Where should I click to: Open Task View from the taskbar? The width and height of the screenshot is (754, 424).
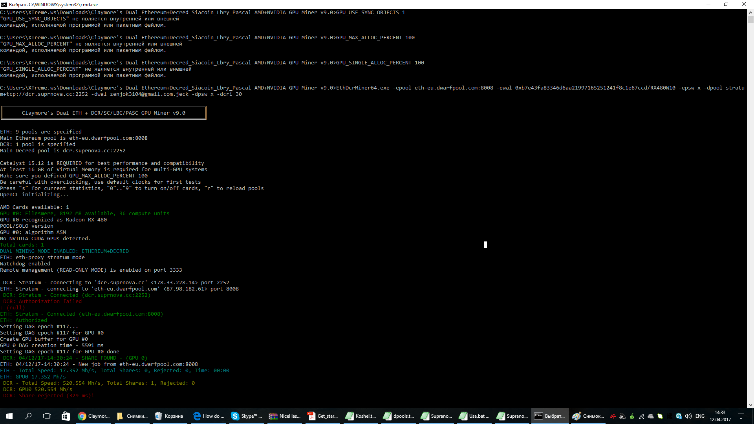point(47,416)
